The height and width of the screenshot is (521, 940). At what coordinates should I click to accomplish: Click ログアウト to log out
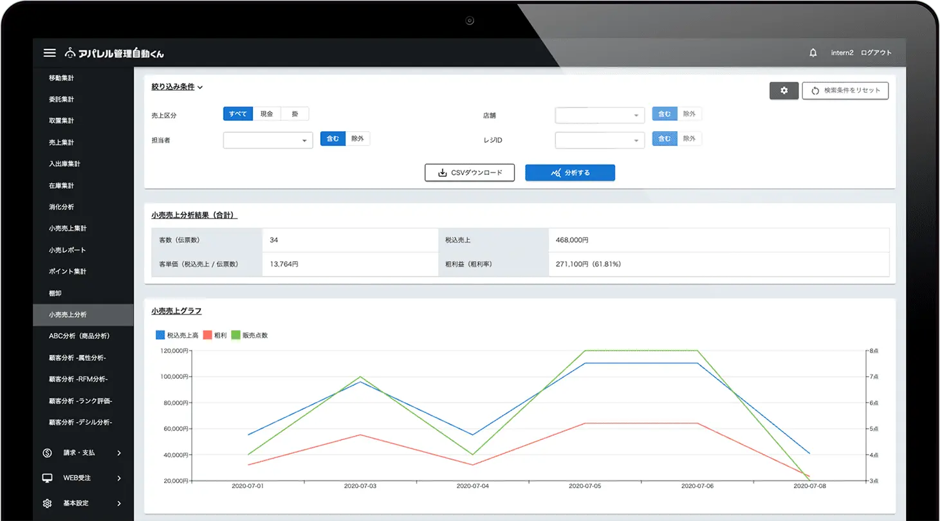(x=876, y=53)
